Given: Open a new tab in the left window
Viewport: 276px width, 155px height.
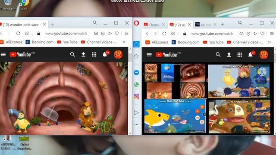Looking at the screenshot, I should click(x=52, y=24).
